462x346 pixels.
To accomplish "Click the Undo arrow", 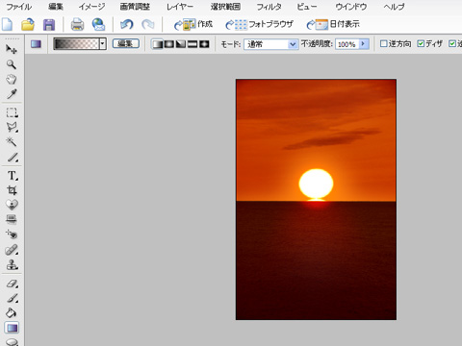I will tap(126, 25).
